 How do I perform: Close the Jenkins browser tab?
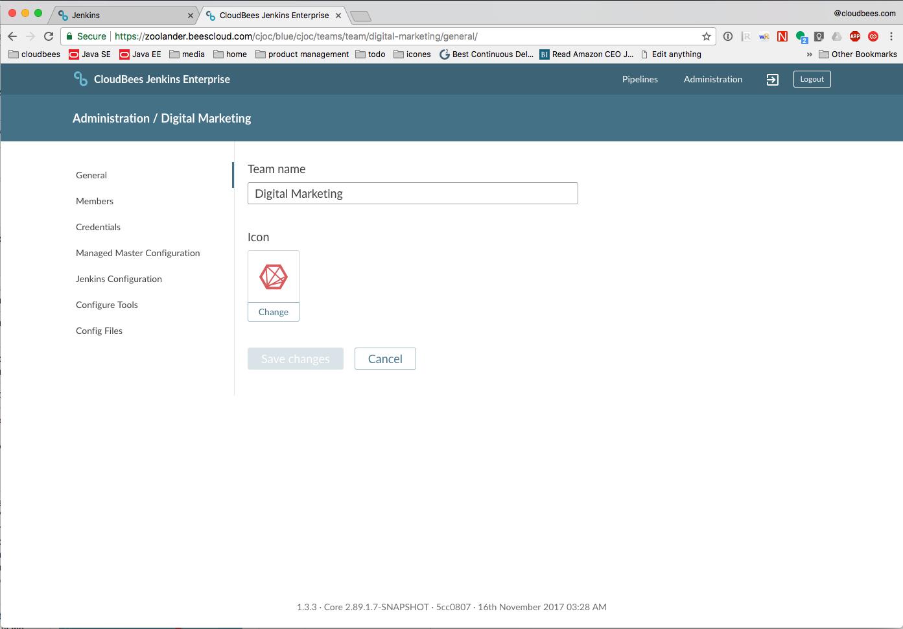coord(191,16)
